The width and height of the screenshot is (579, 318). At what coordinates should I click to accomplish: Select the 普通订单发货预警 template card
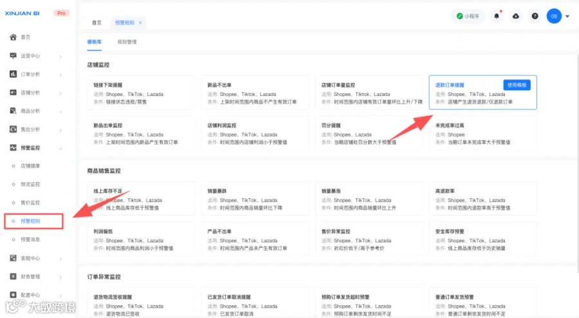tap(483, 303)
